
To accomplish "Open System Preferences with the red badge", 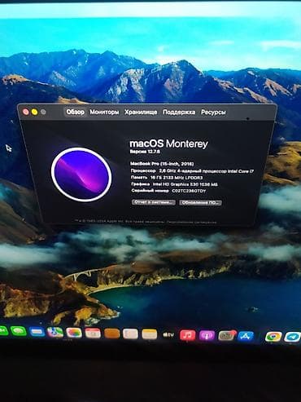I will [x=226, y=336].
